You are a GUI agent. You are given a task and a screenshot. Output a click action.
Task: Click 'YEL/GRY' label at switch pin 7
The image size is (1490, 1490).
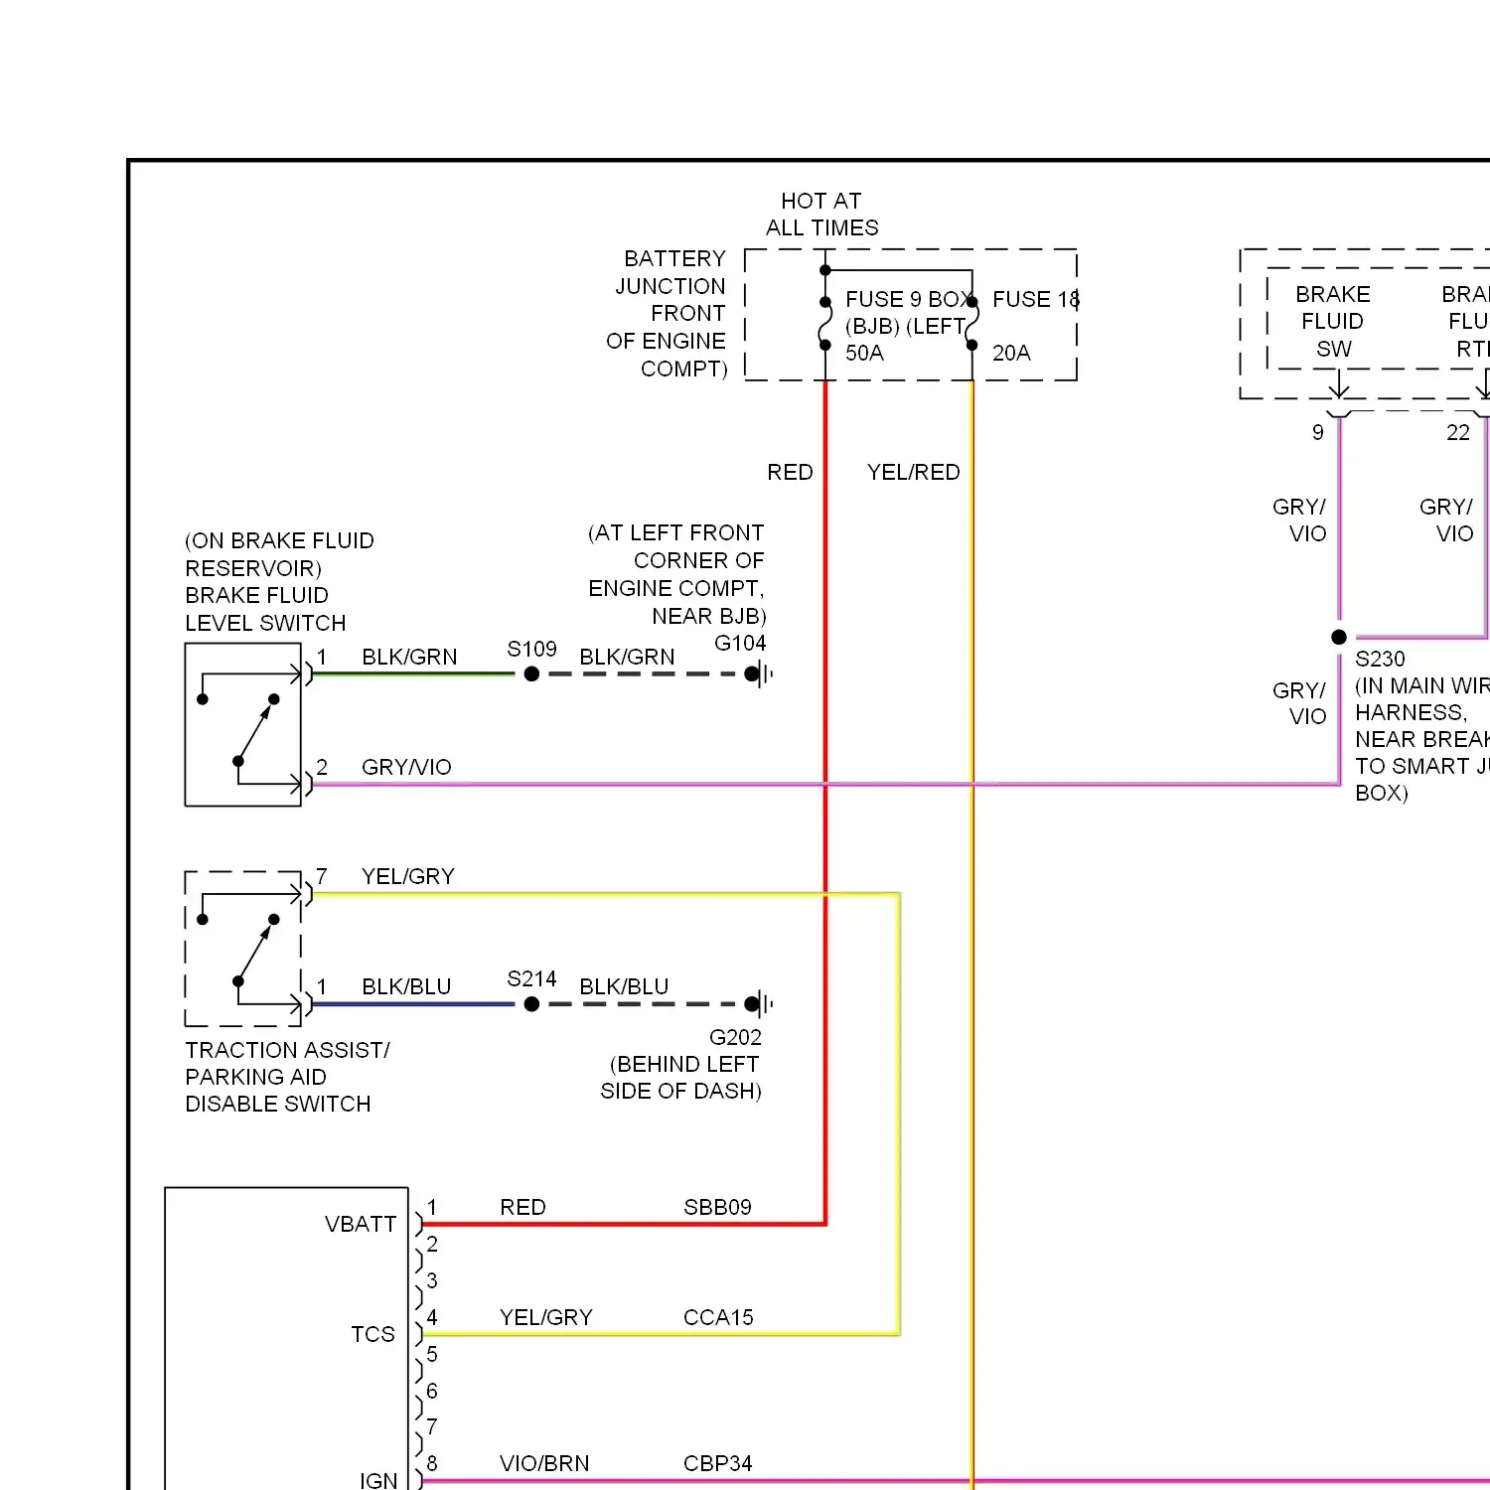(x=407, y=876)
